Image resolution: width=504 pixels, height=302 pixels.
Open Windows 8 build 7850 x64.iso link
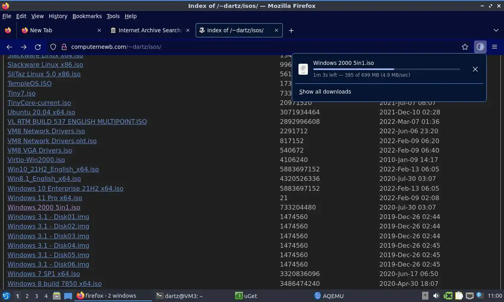(55, 284)
